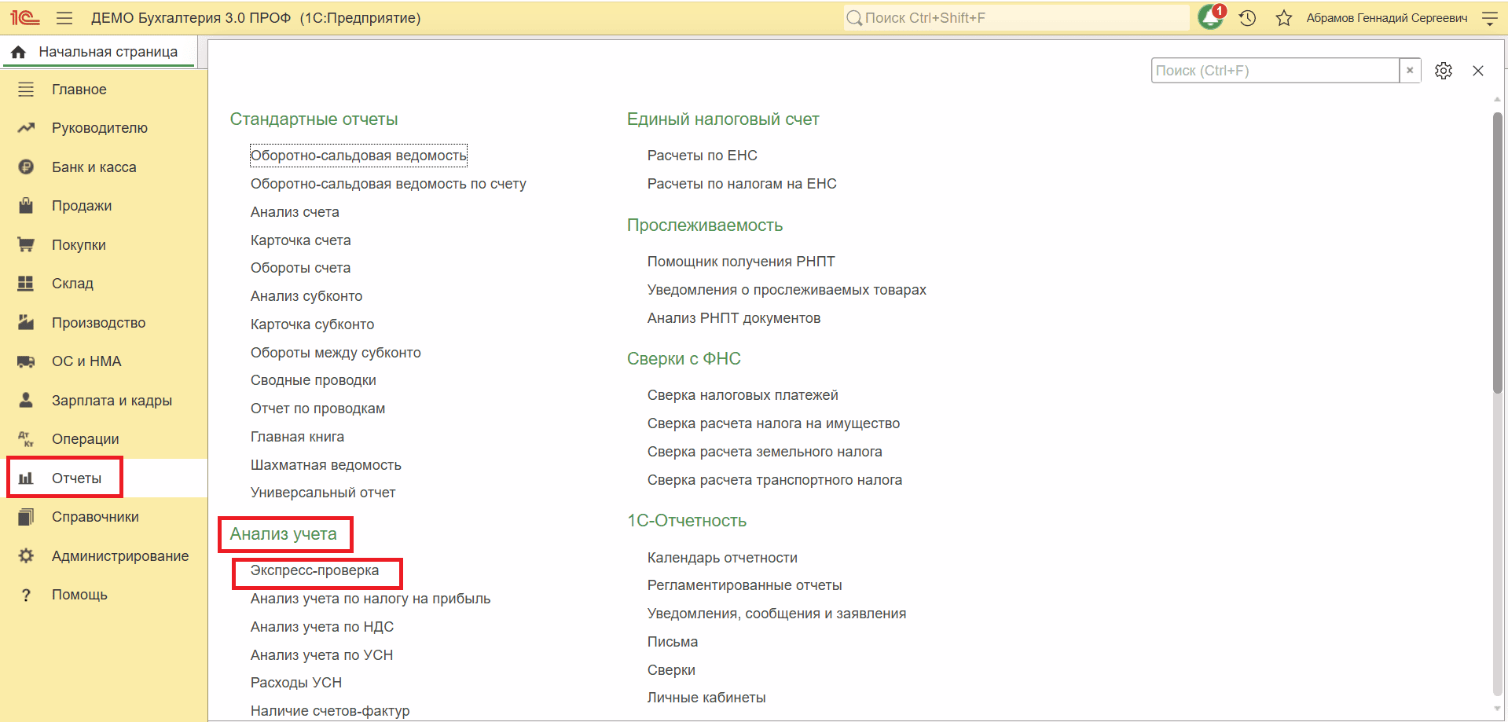
Task: Open Сверка налоговых платежей
Action: click(743, 395)
